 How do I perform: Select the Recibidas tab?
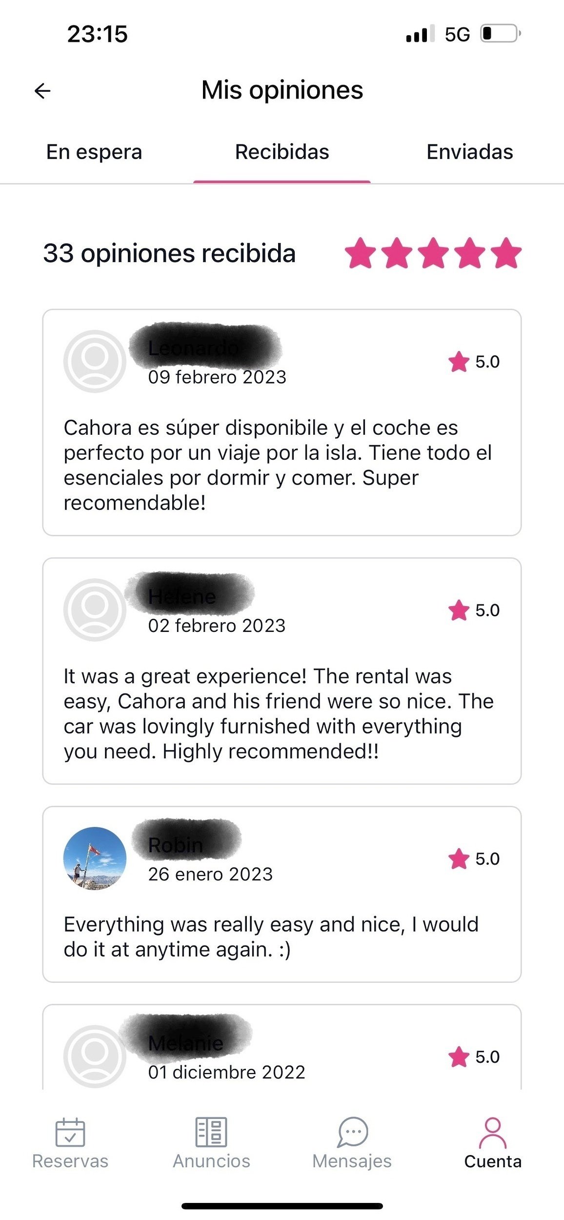(282, 152)
